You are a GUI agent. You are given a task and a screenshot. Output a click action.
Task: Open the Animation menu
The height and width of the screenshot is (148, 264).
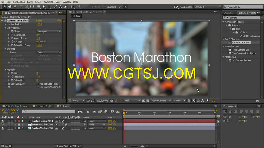tap(49, 2)
